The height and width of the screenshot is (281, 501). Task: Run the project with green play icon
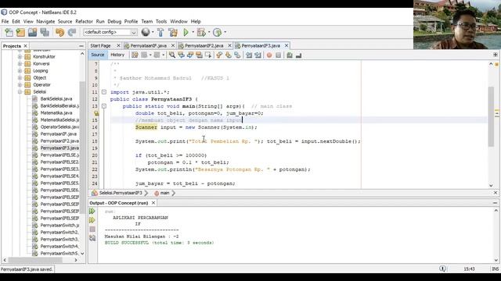(x=186, y=32)
